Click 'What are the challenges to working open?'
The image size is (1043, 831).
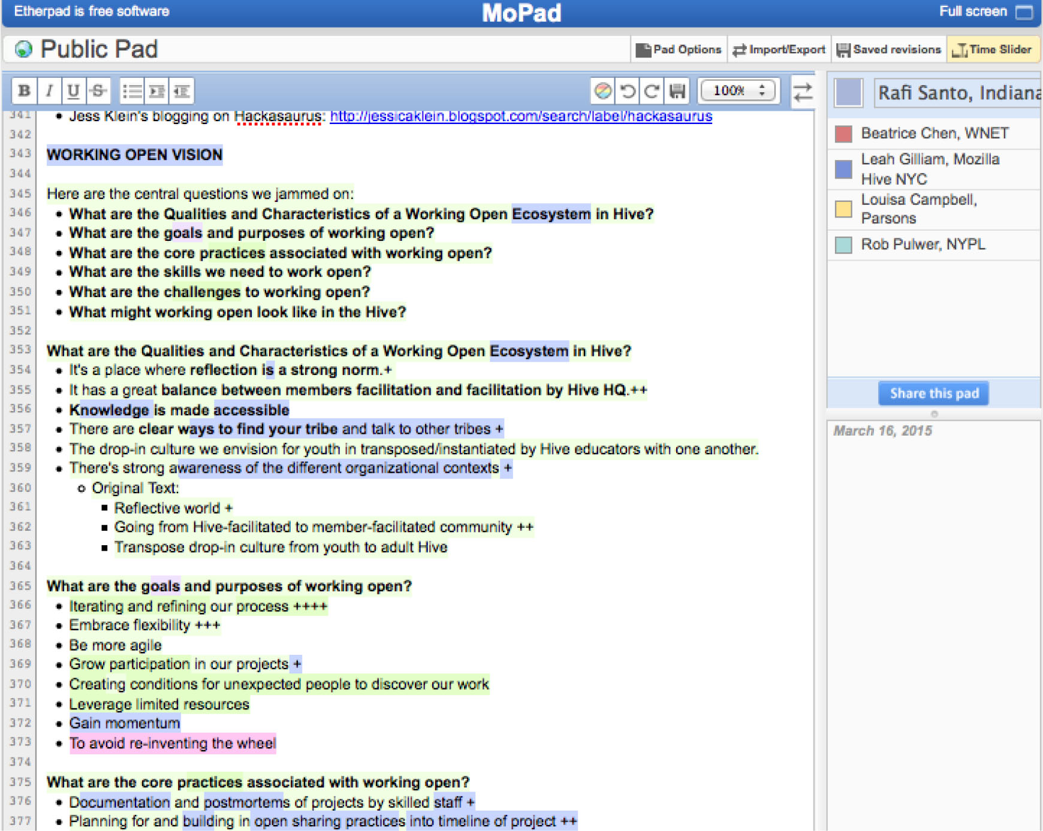(219, 292)
